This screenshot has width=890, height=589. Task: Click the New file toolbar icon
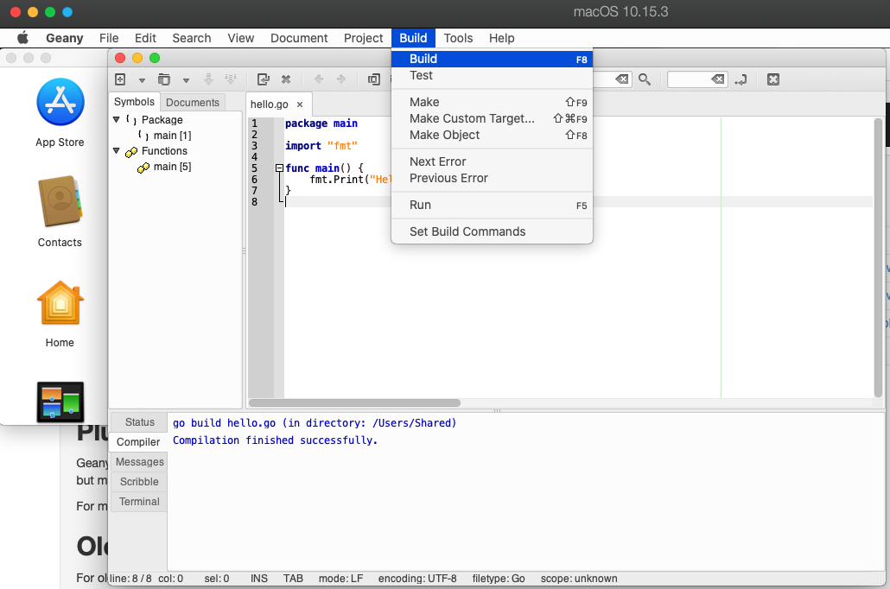[120, 79]
